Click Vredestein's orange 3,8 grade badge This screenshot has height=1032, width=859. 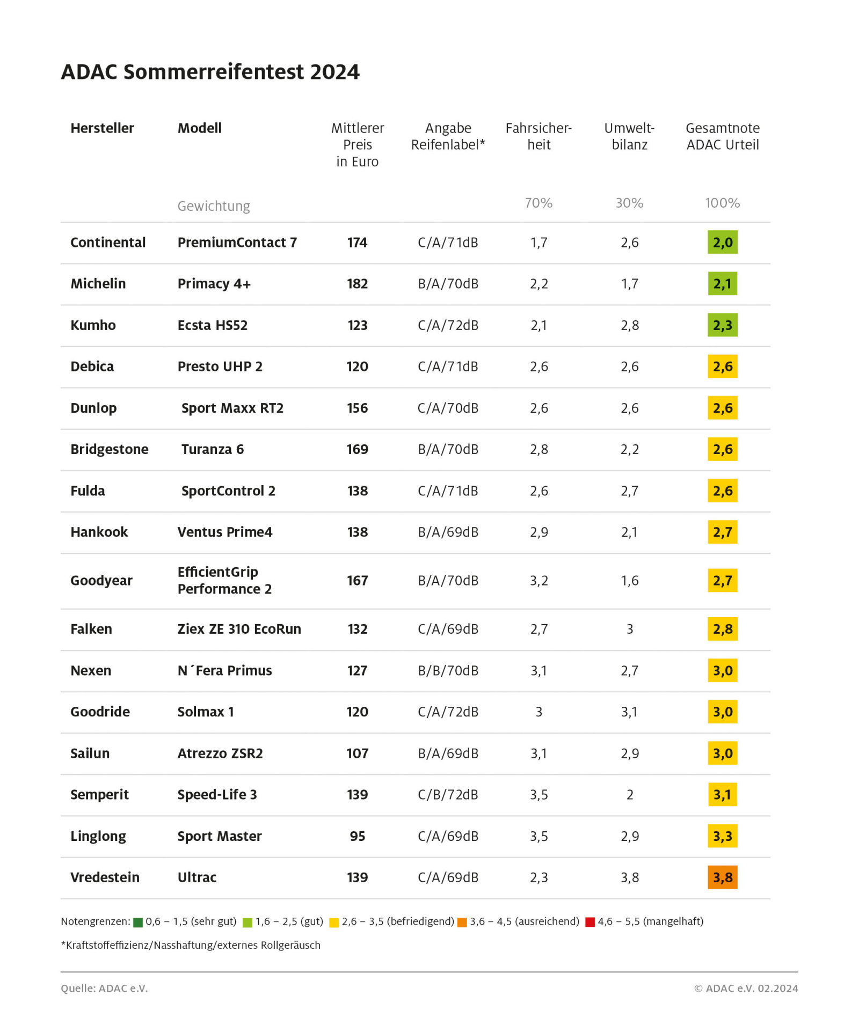point(722,877)
